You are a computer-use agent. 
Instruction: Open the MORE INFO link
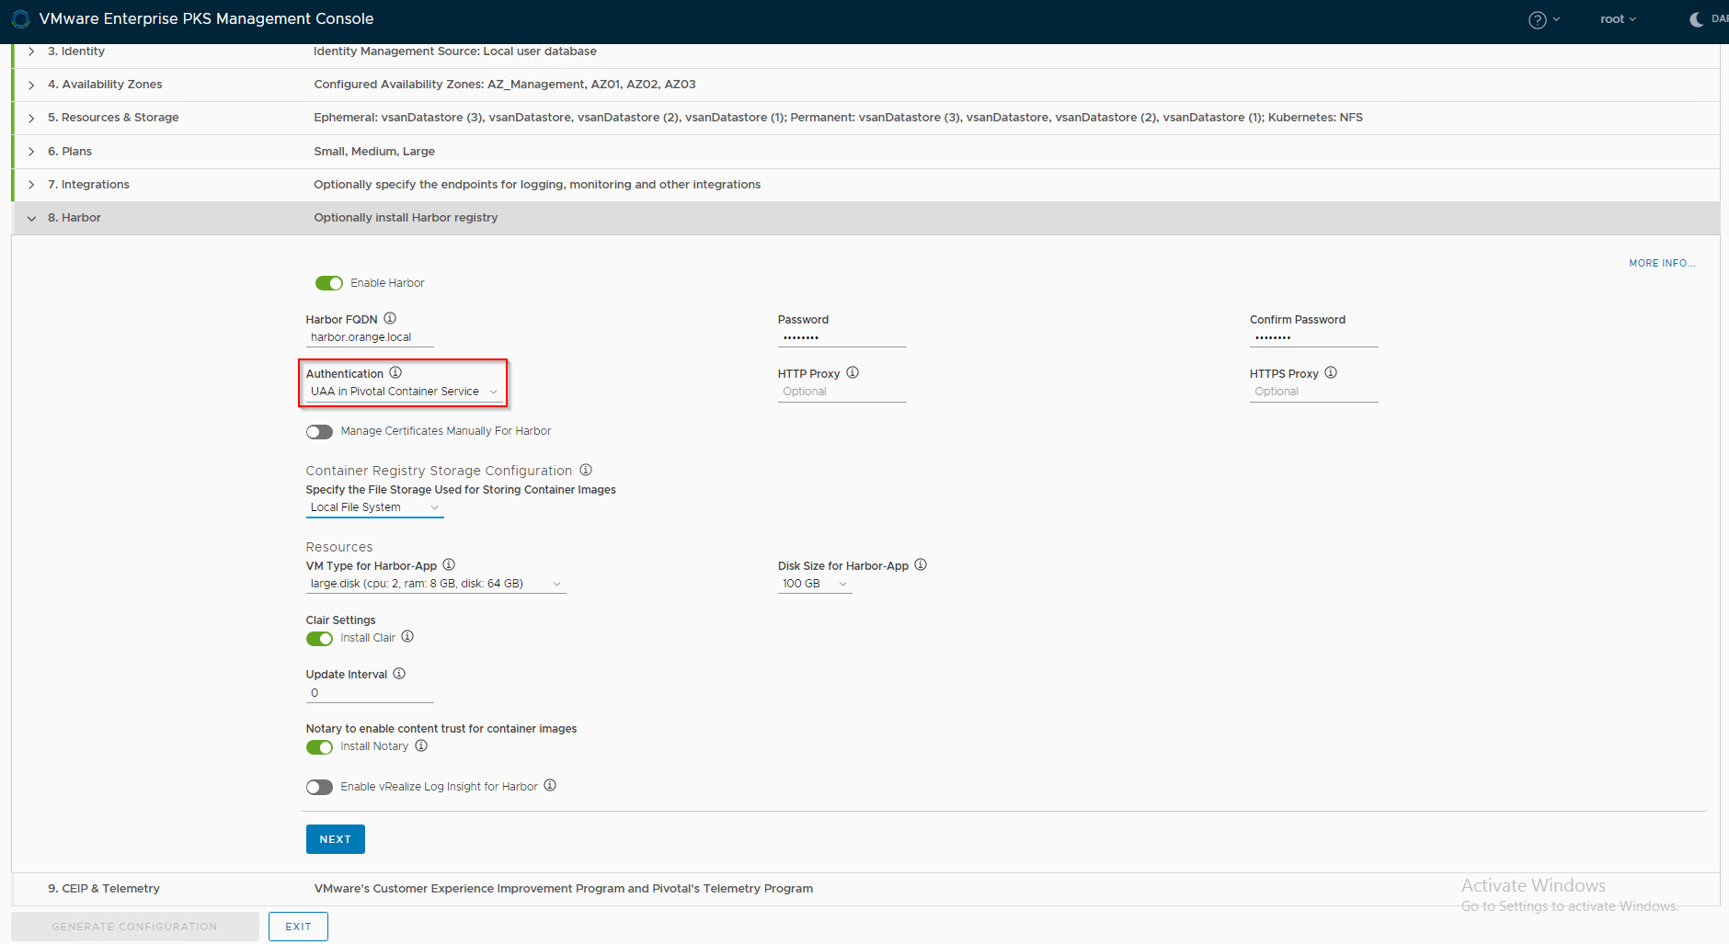(x=1662, y=263)
